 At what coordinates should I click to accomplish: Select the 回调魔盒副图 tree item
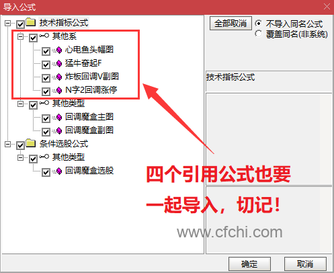89,130
